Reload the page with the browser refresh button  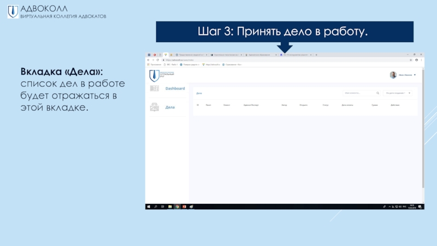[158, 60]
